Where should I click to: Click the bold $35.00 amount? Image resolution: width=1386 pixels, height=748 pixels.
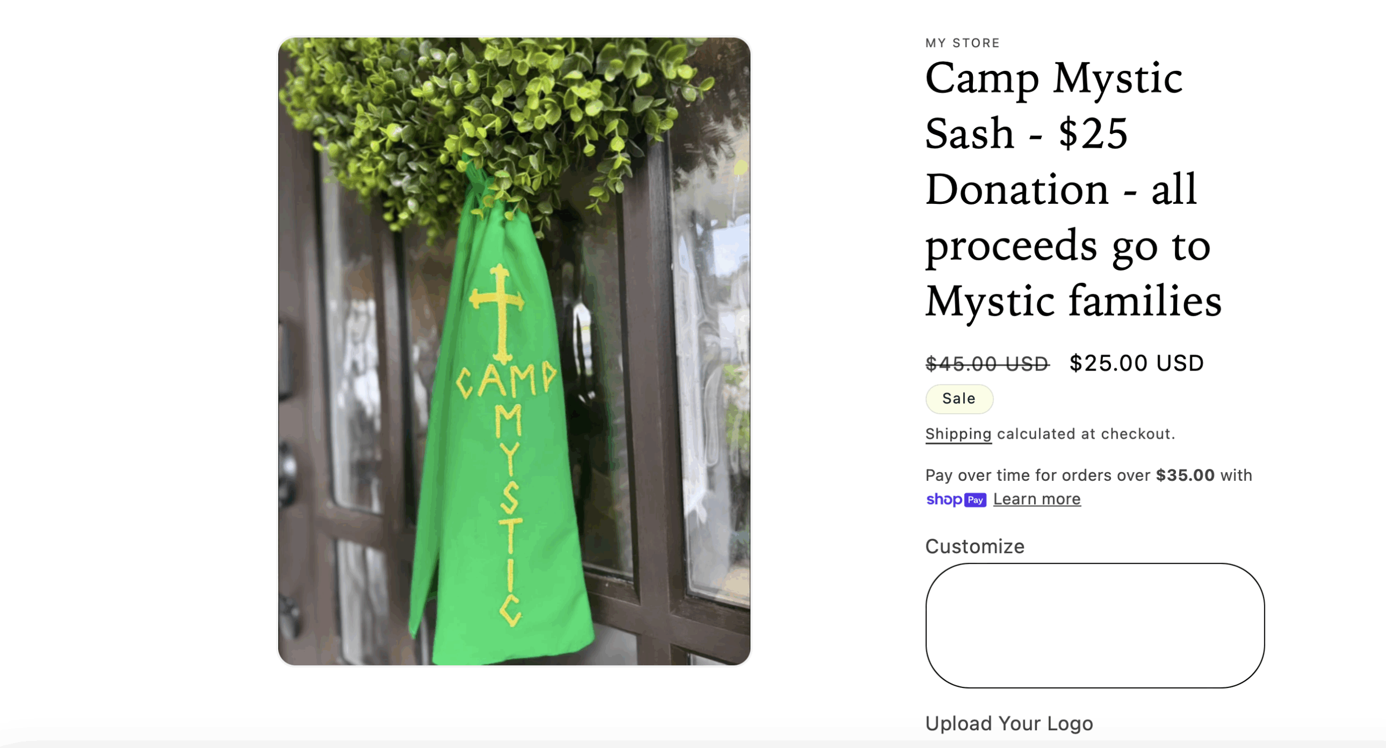(x=1185, y=475)
